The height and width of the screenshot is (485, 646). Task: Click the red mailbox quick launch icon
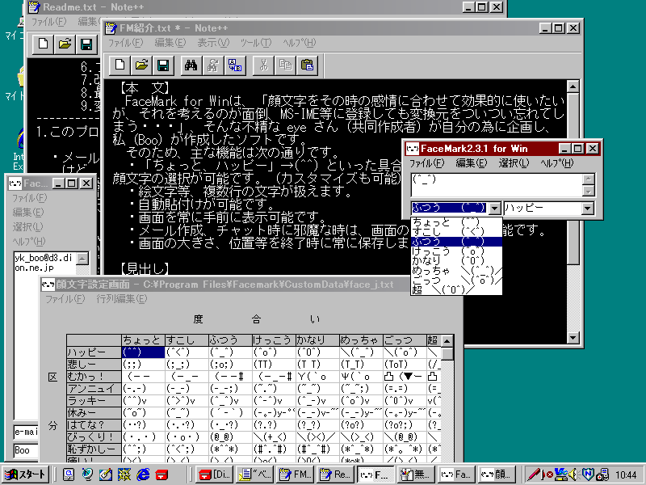point(162,474)
